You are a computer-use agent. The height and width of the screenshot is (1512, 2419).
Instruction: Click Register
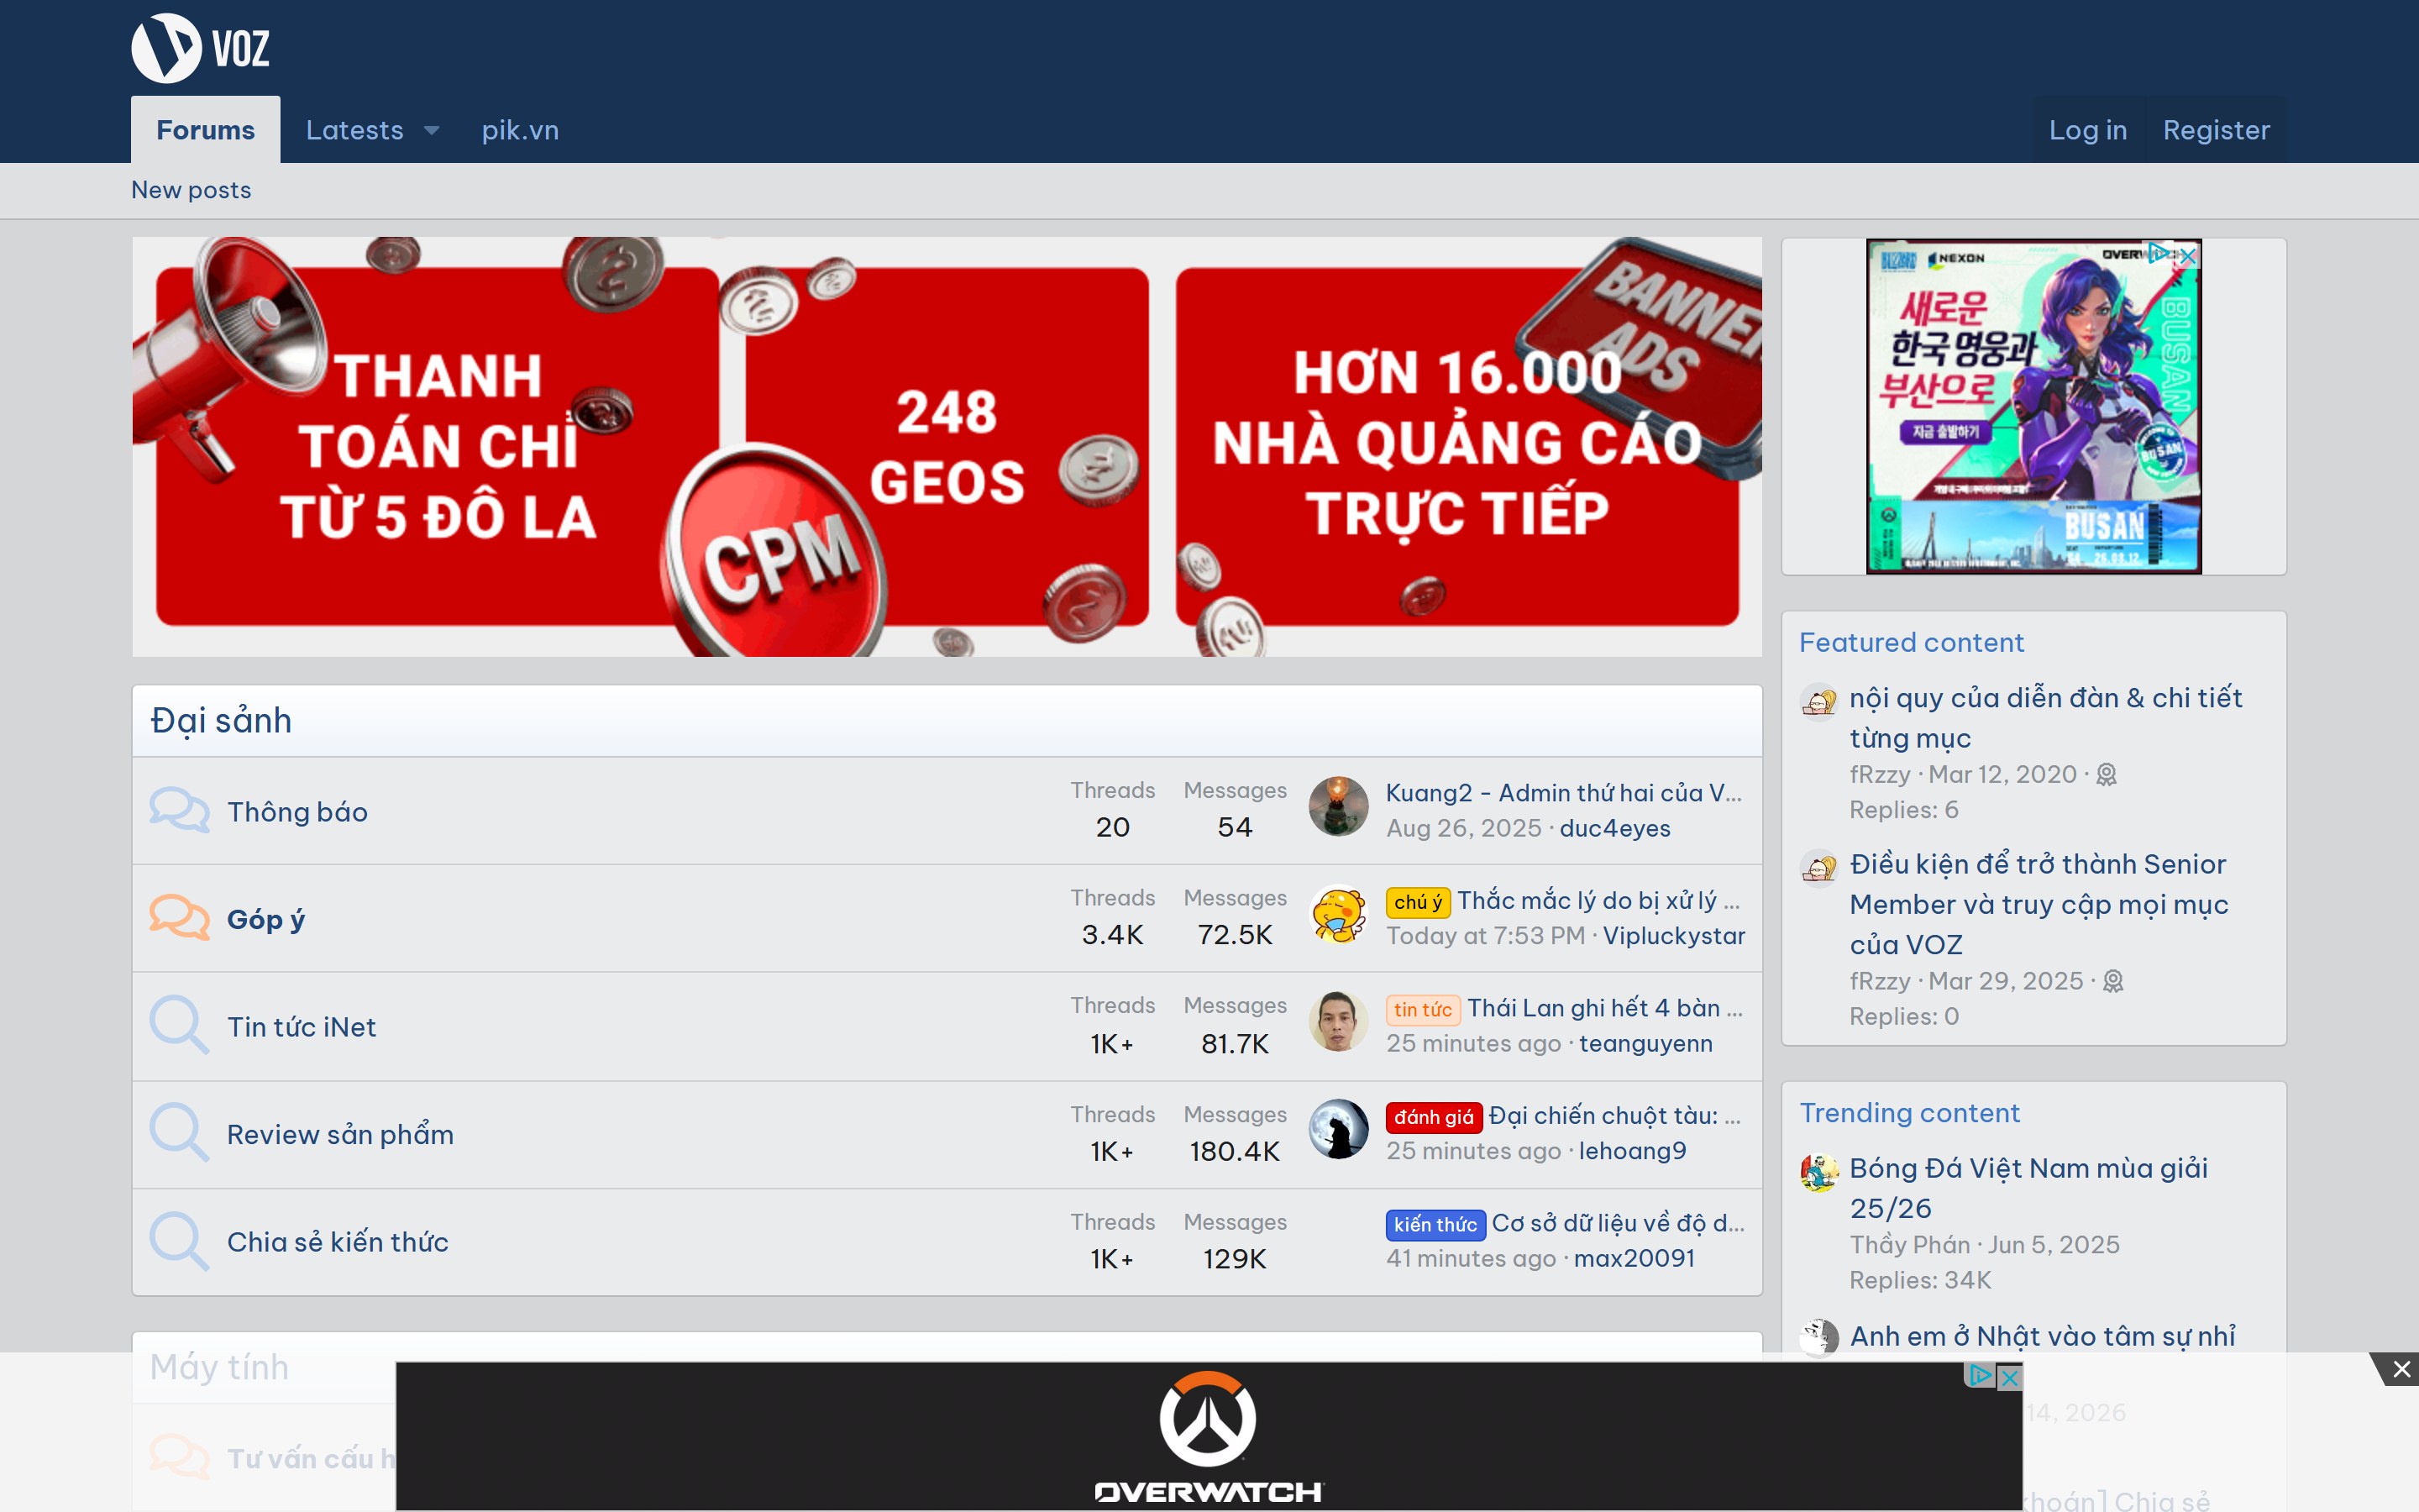click(x=2216, y=130)
